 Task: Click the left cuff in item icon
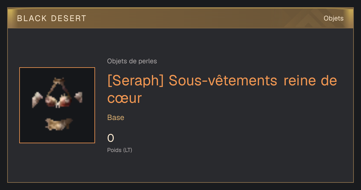click(x=38, y=99)
